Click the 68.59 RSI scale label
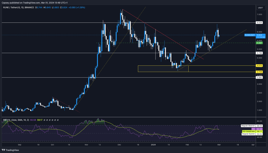The width and height of the screenshot is (268, 153). pos(259,126)
